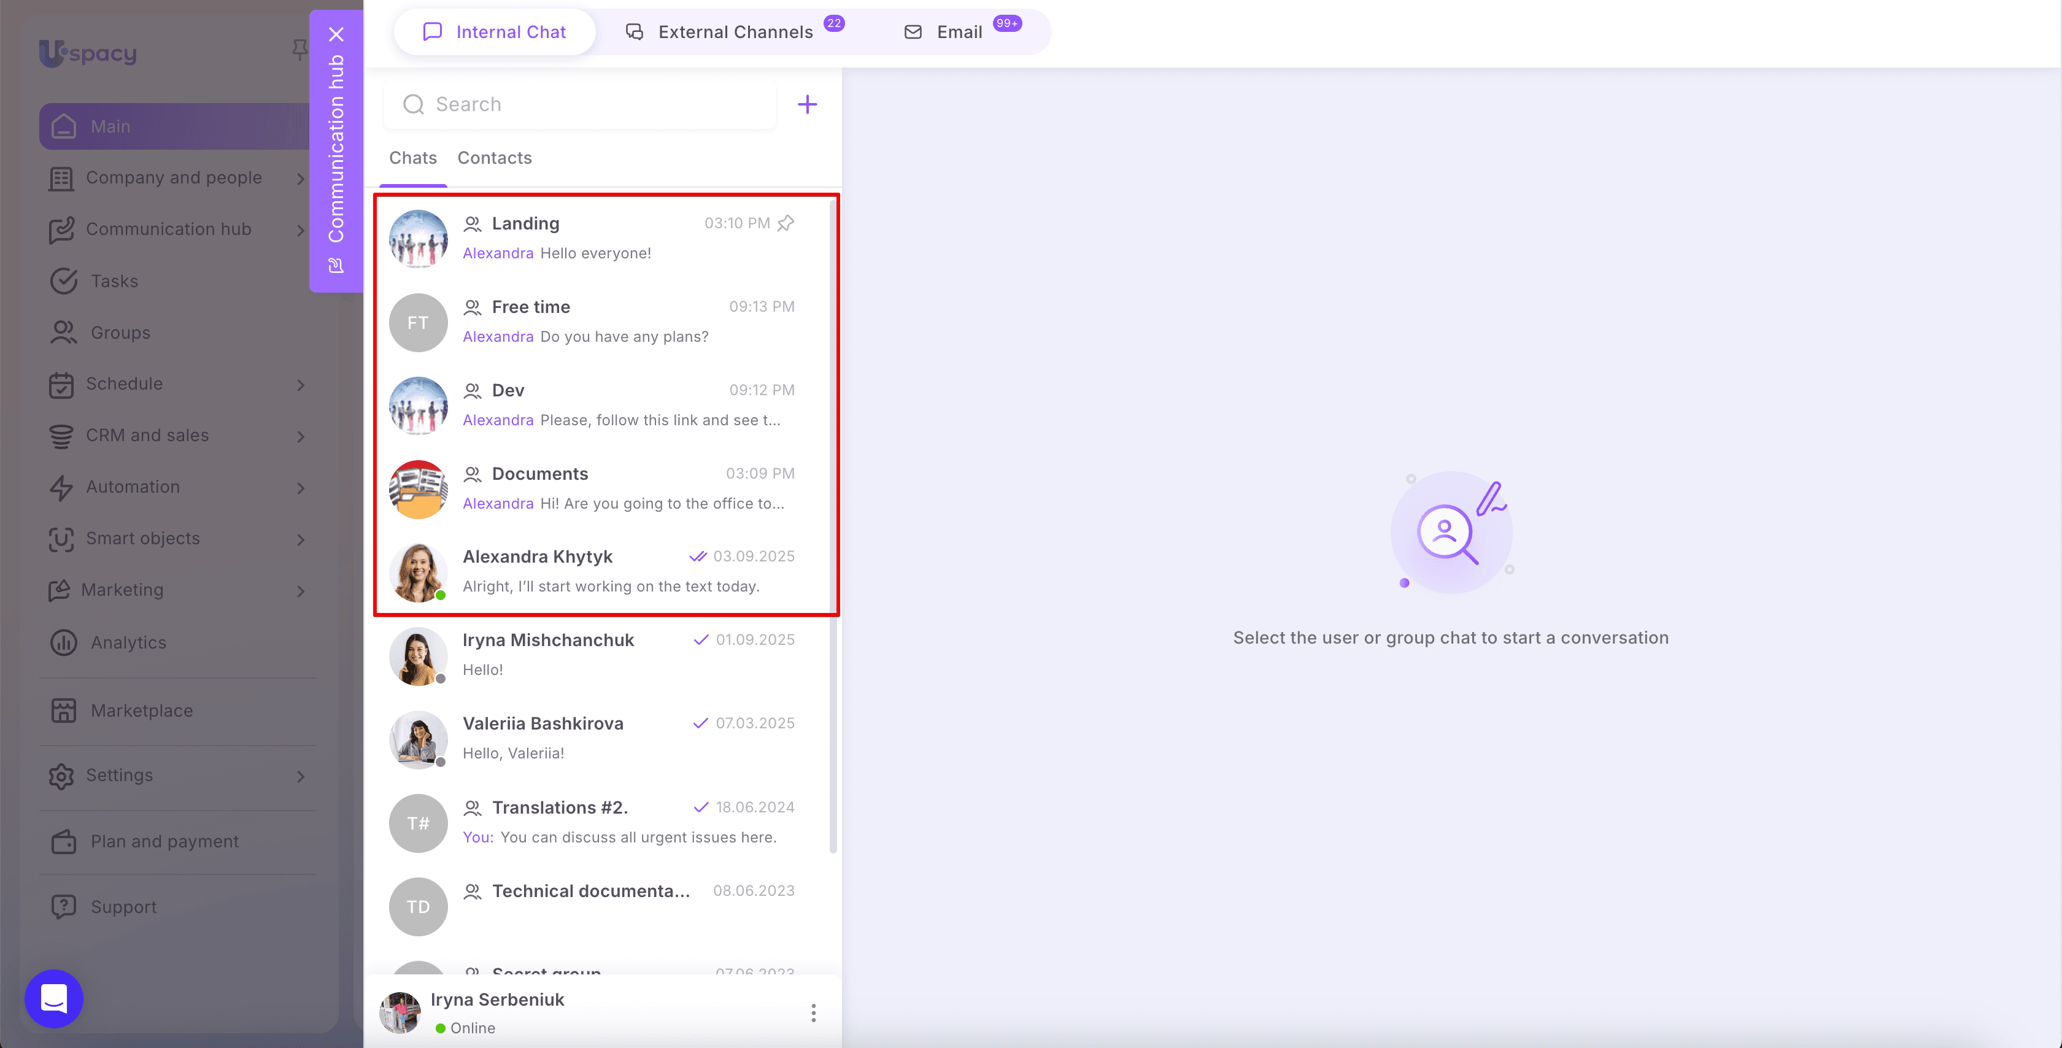Open user options three-dot menu
The image size is (2062, 1048).
pos(813,1013)
